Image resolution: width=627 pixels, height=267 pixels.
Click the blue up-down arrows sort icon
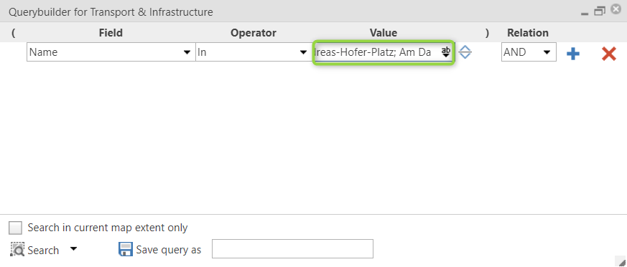tap(465, 52)
